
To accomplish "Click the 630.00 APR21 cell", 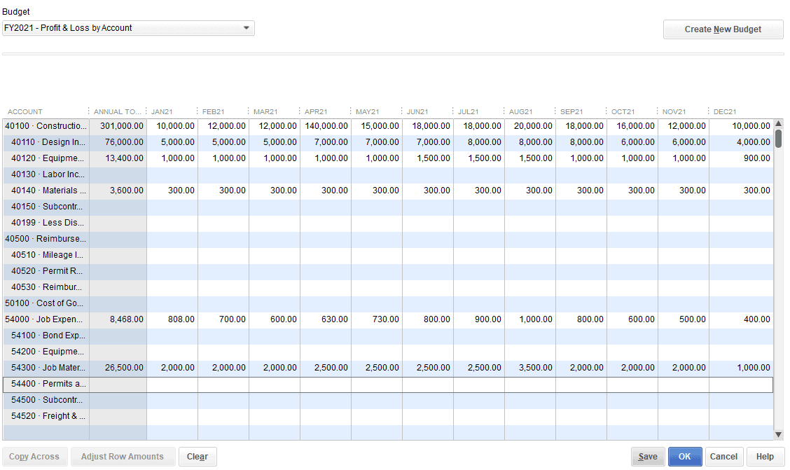I will (326, 319).
